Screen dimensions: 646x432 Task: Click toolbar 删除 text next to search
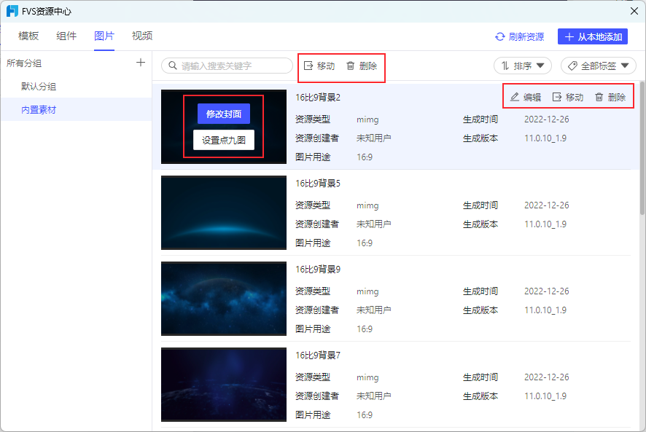coord(368,66)
